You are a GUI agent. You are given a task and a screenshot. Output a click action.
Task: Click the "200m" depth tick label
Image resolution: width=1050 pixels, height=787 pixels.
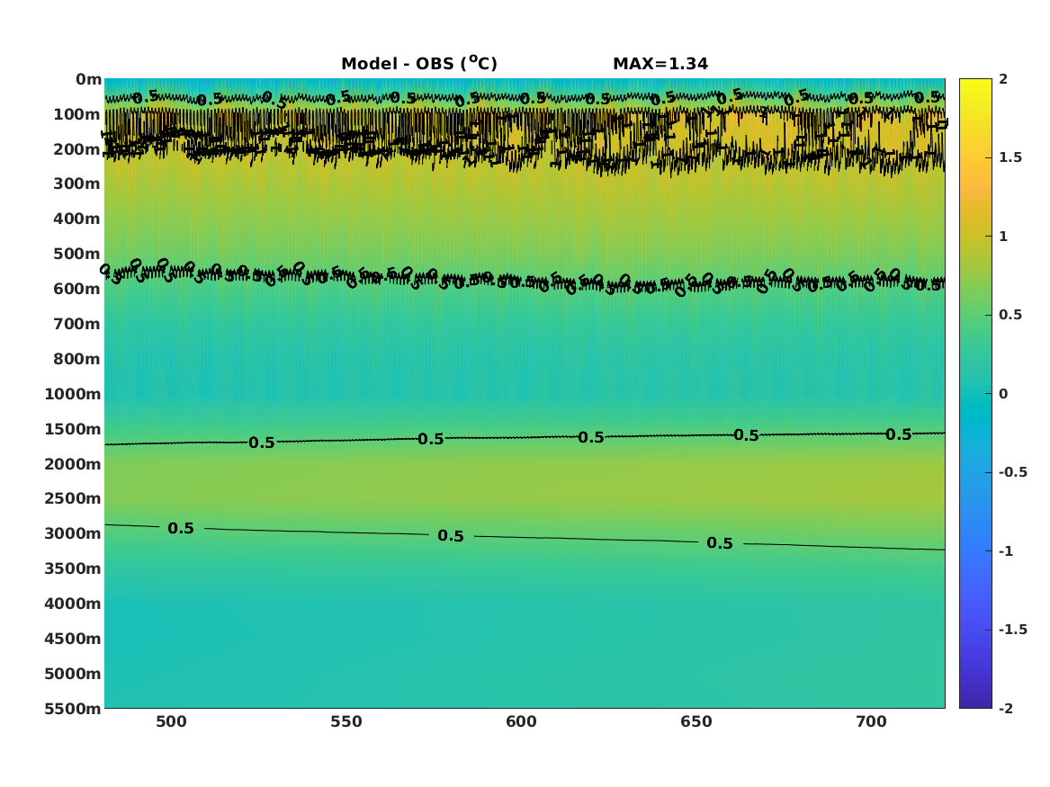77,149
